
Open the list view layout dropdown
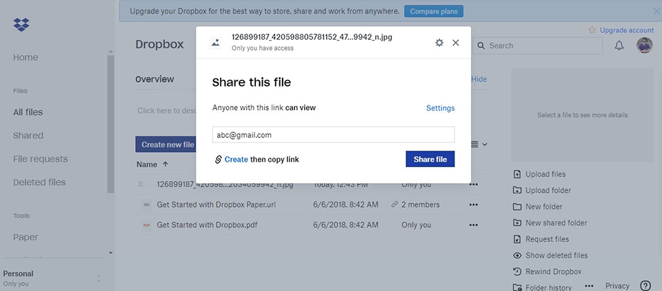(x=479, y=144)
